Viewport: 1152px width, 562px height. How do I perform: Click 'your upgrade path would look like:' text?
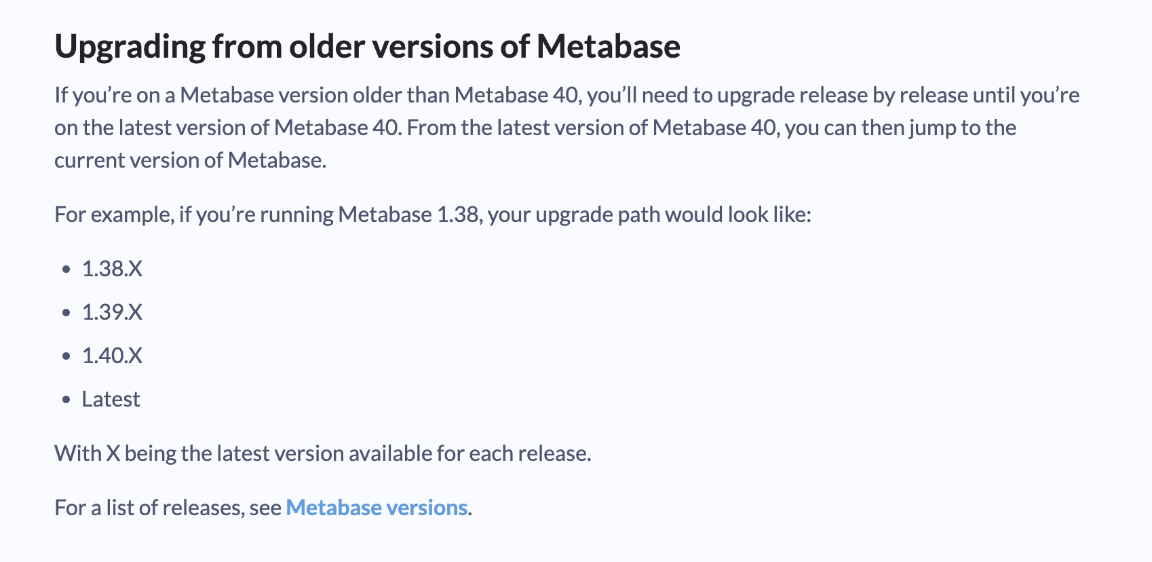click(649, 214)
